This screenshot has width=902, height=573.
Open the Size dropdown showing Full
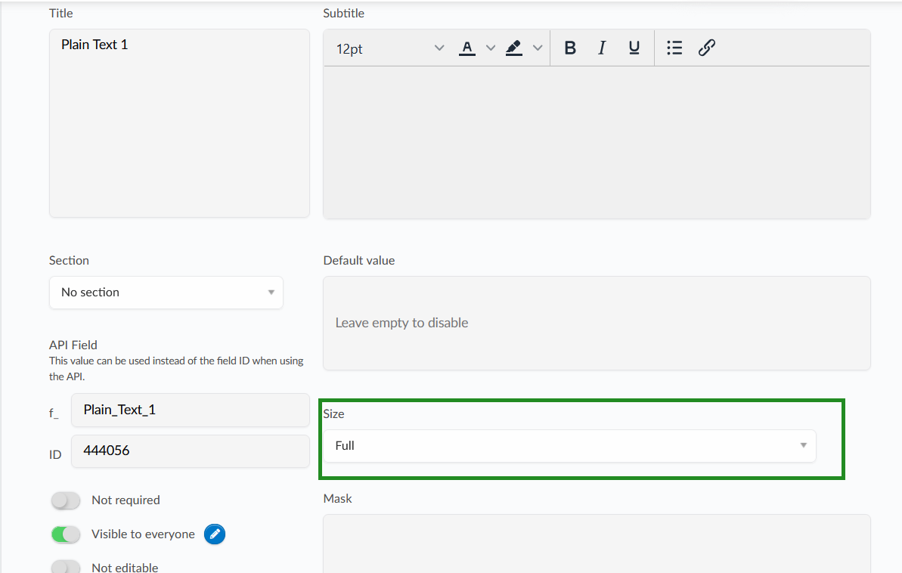pyautogui.click(x=569, y=446)
